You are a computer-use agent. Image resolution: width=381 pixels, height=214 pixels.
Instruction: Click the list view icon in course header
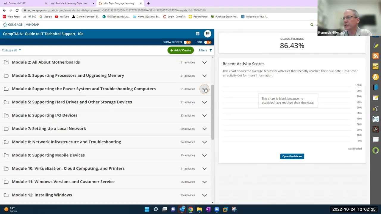(x=207, y=34)
